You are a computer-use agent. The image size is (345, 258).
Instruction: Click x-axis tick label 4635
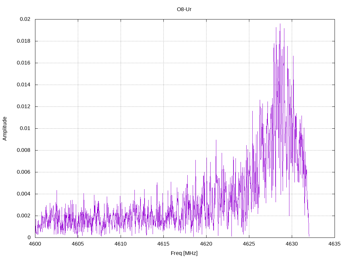pyautogui.click(x=335, y=244)
